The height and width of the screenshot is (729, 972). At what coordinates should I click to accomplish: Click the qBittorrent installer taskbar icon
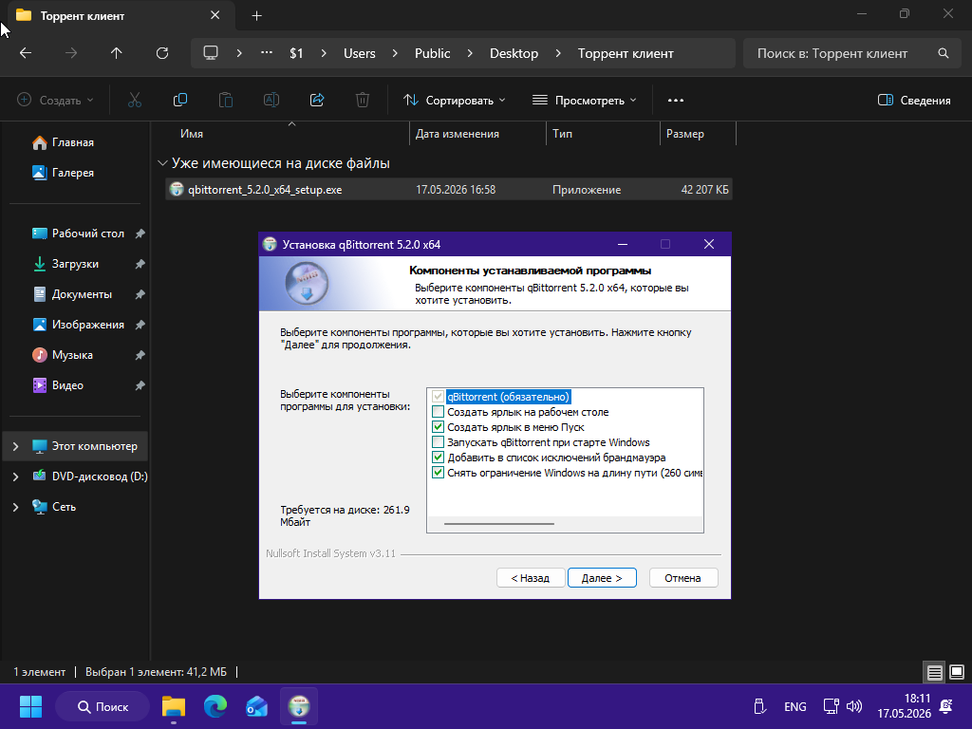[x=299, y=706]
